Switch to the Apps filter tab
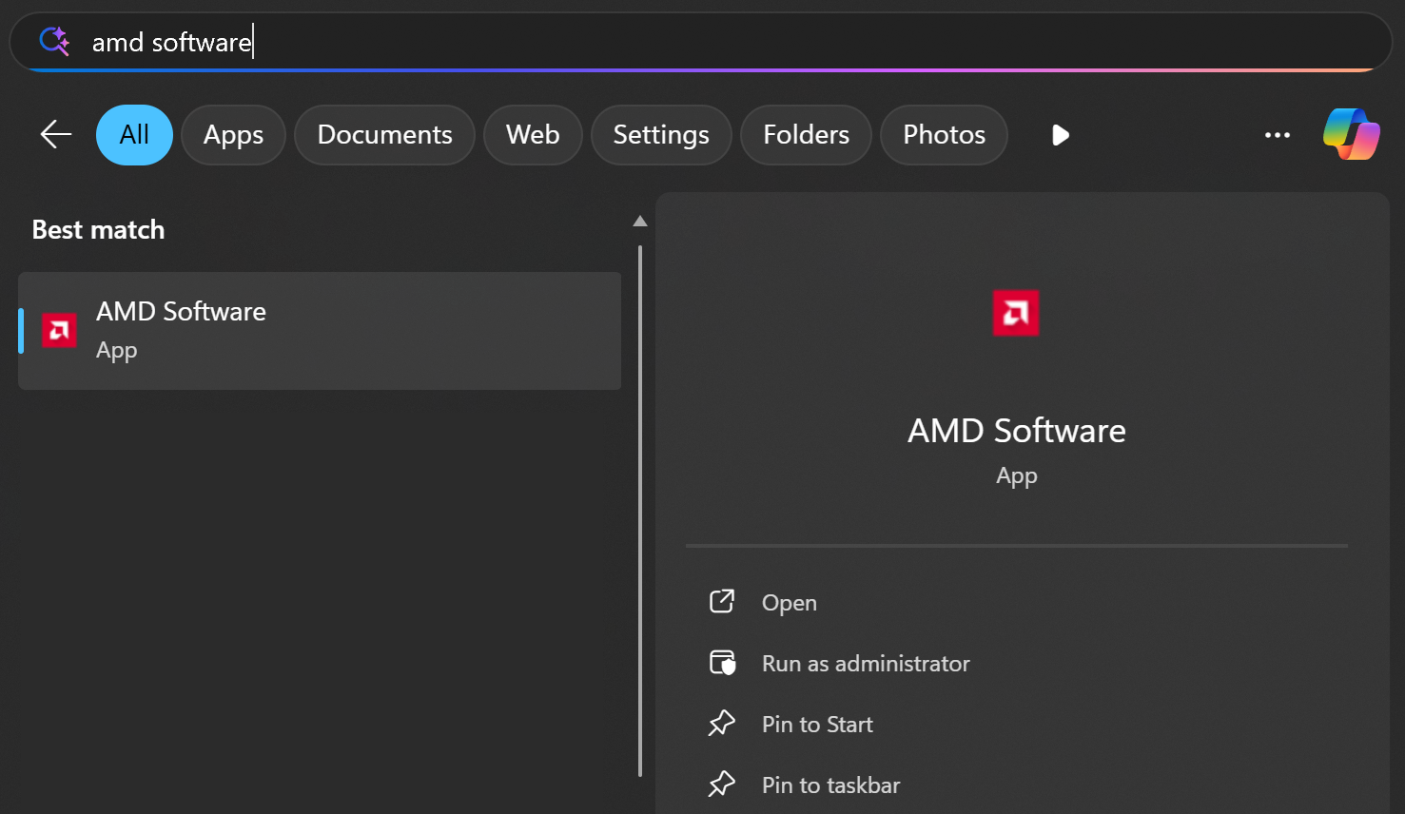1405x814 pixels. tap(233, 134)
